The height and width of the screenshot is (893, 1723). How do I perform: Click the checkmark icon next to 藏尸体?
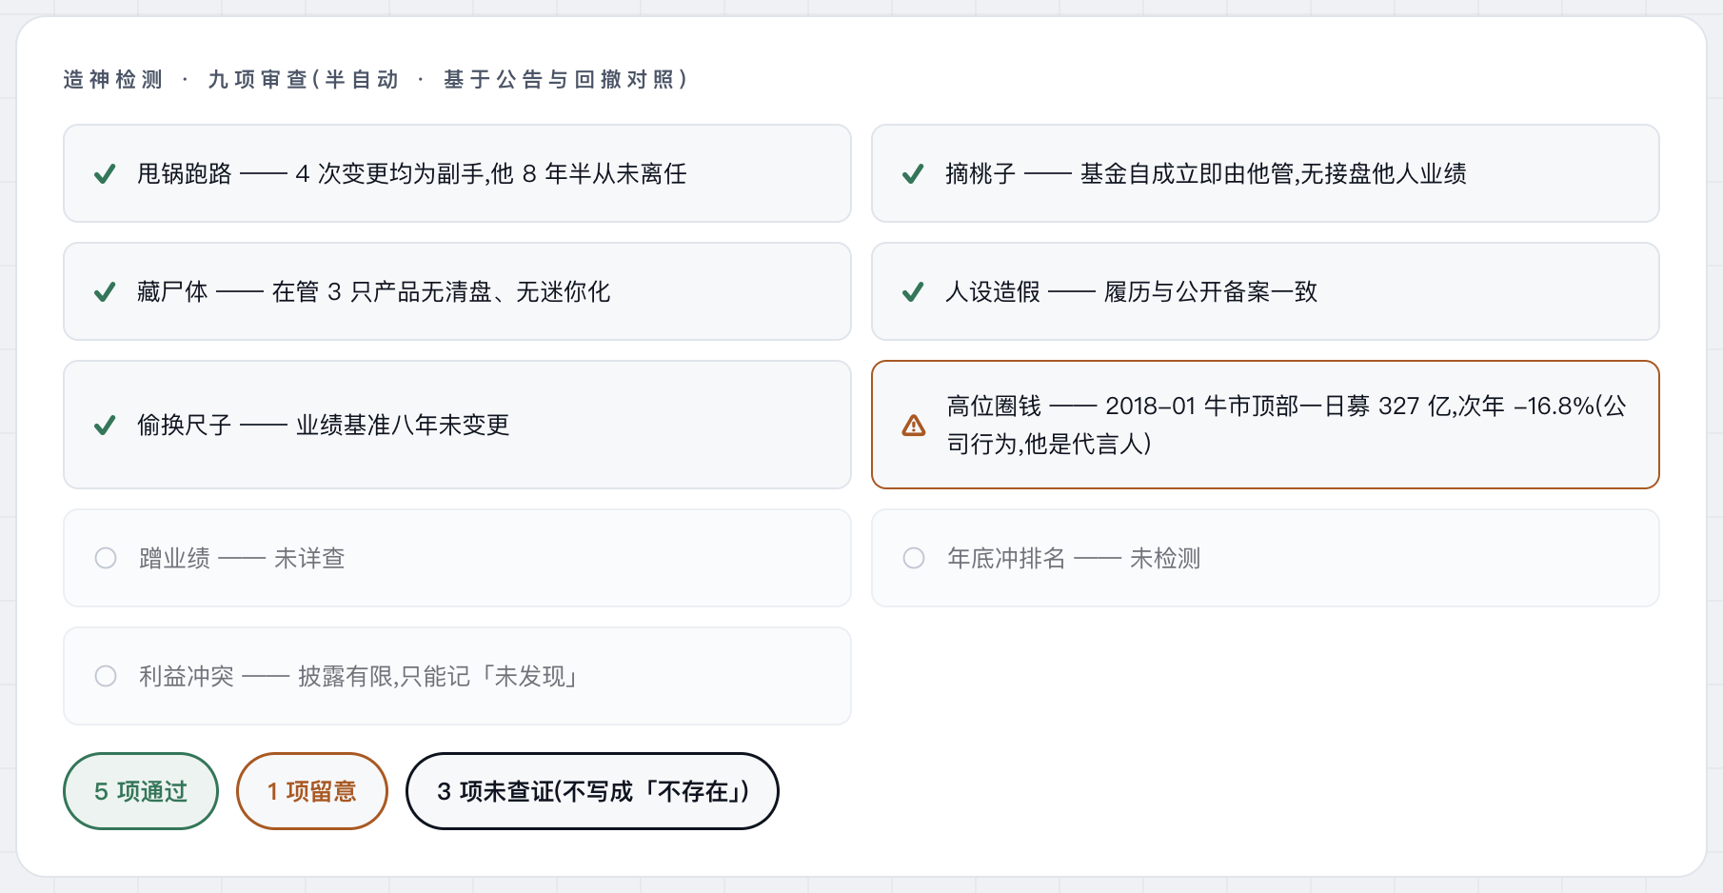click(x=105, y=292)
